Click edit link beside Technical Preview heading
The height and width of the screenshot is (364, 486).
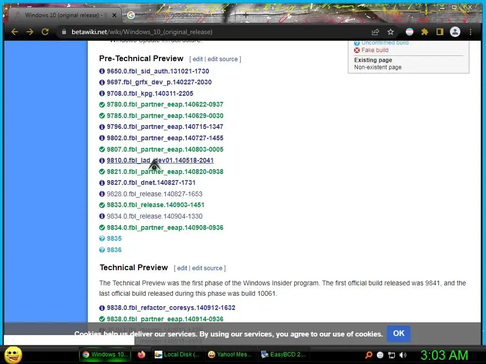(x=182, y=268)
